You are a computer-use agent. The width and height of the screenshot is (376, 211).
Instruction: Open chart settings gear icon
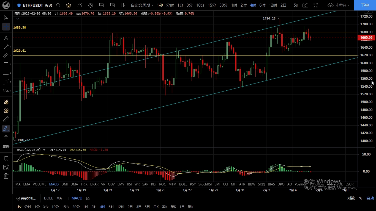pos(91,5)
